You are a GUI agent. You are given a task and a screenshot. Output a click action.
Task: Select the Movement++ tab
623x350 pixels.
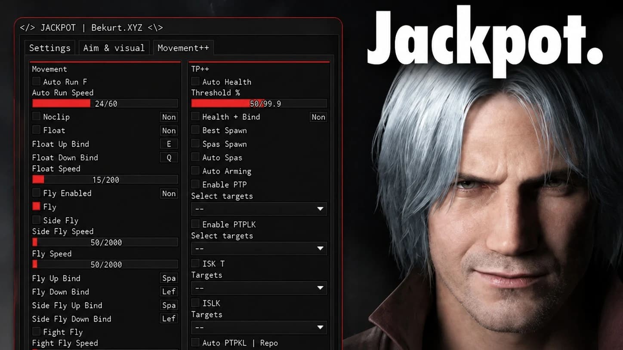[183, 48]
